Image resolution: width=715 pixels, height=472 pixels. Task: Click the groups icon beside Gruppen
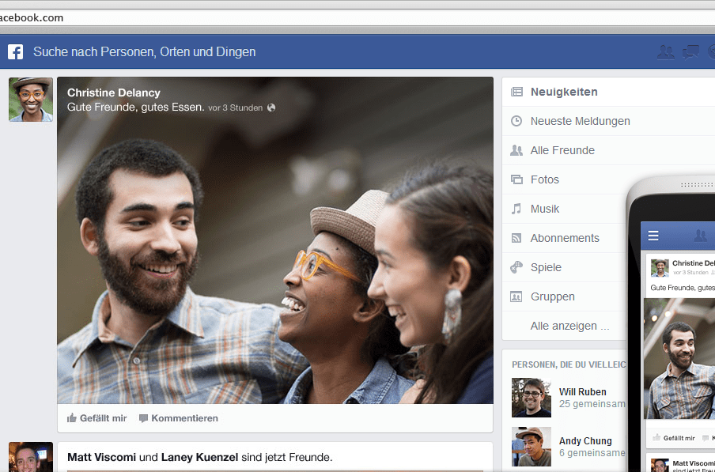point(516,296)
